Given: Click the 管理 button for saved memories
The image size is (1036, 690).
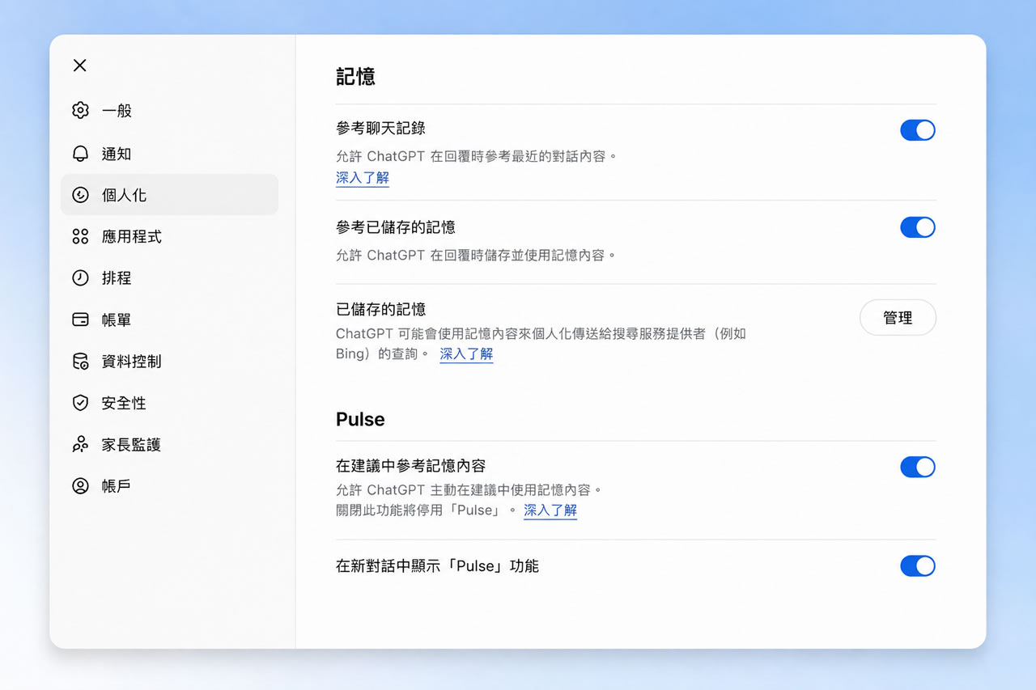Looking at the screenshot, I should pos(898,318).
